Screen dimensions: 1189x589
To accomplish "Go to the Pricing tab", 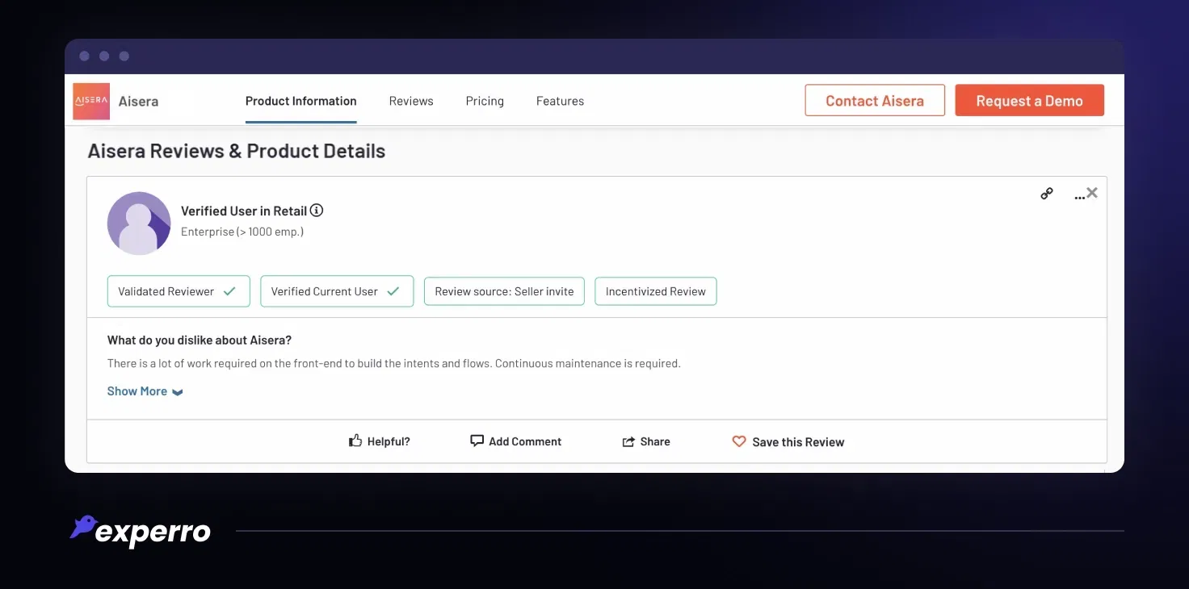I will pos(485,101).
